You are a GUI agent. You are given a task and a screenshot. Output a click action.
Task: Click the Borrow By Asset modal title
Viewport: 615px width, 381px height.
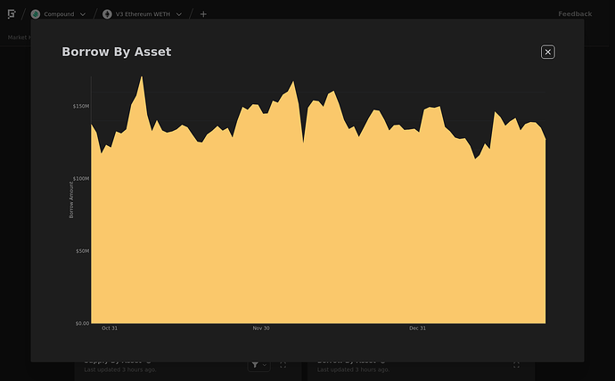tap(117, 52)
